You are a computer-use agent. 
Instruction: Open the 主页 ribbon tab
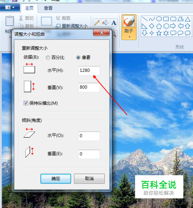click(29, 8)
